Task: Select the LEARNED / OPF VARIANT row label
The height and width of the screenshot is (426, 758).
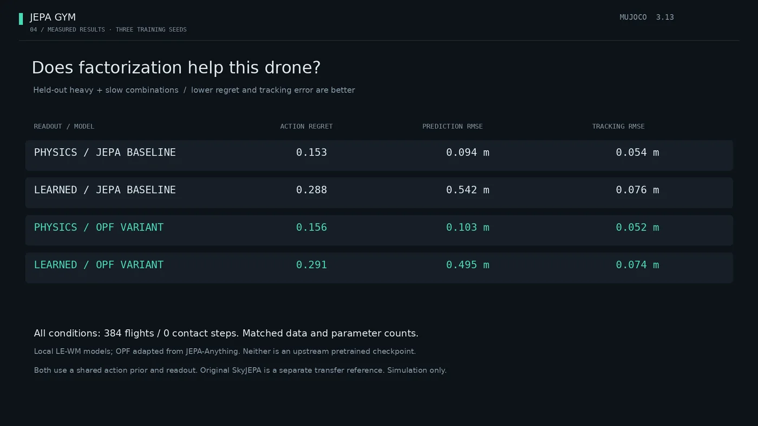Action: (99, 264)
